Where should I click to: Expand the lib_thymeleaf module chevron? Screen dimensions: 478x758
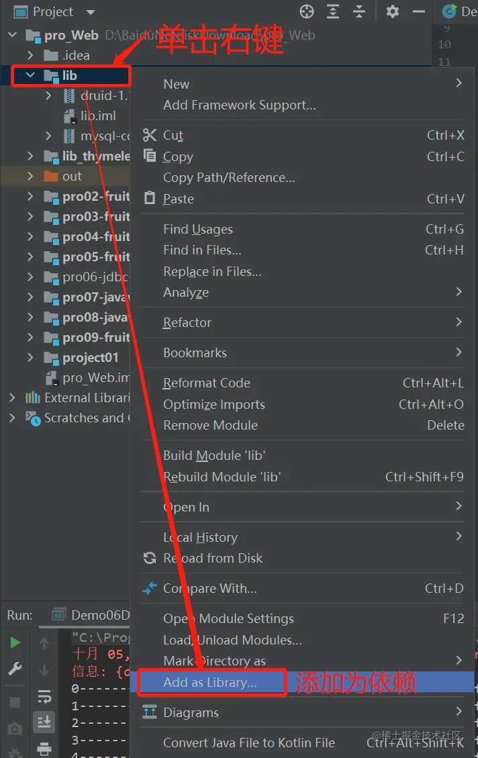click(x=30, y=156)
